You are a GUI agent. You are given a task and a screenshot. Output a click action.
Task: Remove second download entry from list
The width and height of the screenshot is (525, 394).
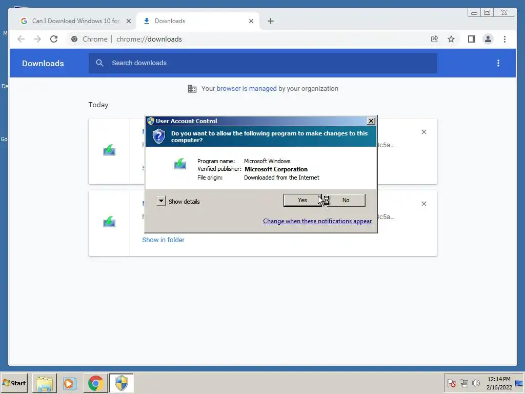coord(424,204)
